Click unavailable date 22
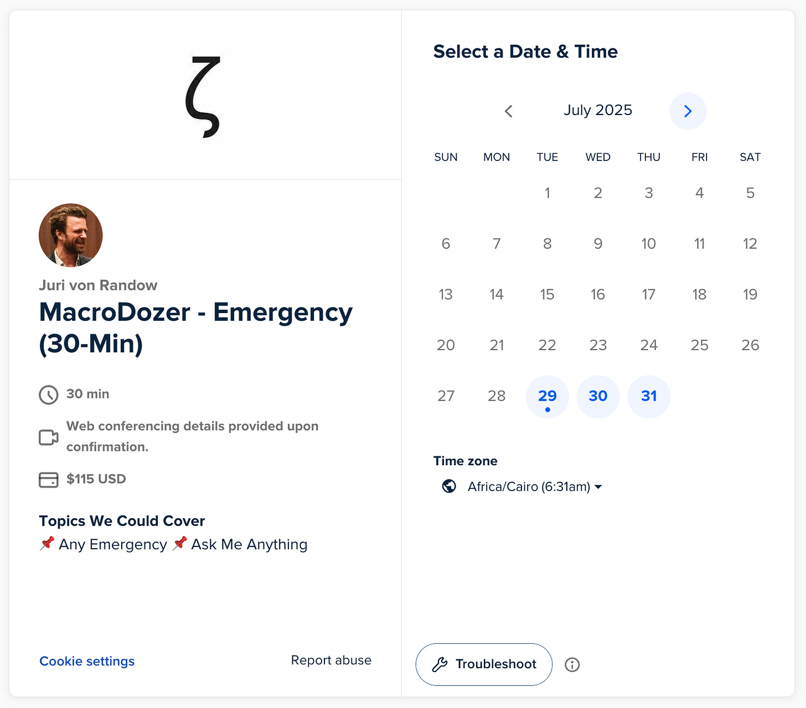Screen dimensions: 806x708 (x=547, y=345)
